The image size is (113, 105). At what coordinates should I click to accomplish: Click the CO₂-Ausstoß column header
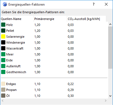tap(87, 19)
